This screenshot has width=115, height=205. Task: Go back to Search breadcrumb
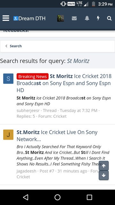point(16,46)
